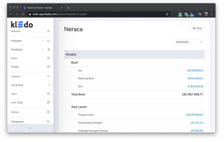The image size is (224, 142).
Task: Open the Piutang Usaha amount 243.275.363,63
Action: coord(195,115)
